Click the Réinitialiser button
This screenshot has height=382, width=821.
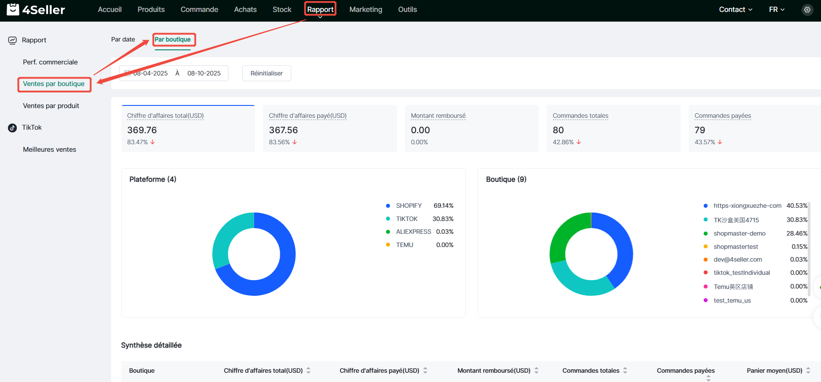point(266,73)
